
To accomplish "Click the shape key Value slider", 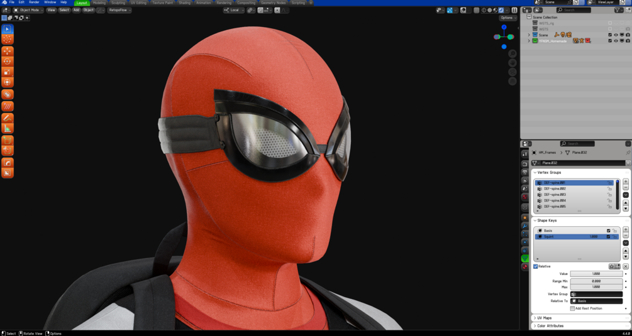I will point(596,274).
